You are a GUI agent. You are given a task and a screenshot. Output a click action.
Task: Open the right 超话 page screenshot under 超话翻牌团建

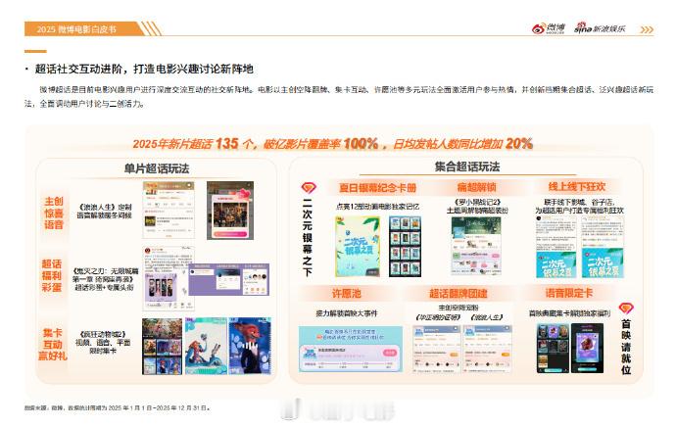tap(487, 349)
